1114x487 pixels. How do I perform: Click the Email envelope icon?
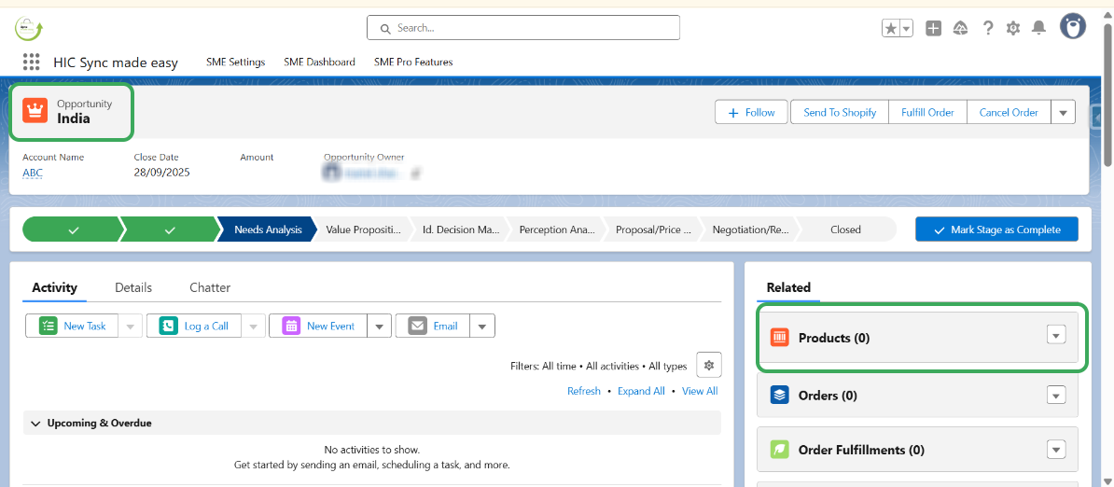[418, 326]
